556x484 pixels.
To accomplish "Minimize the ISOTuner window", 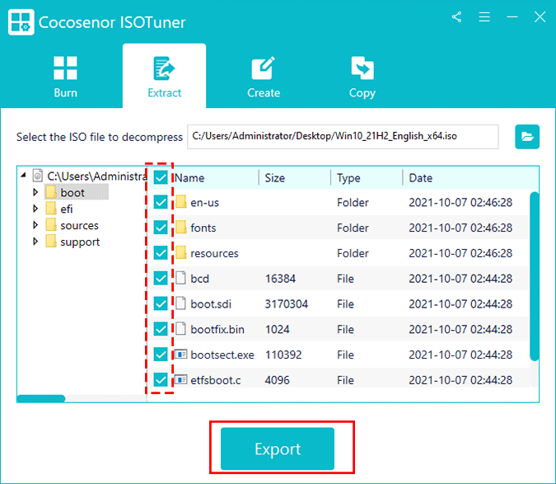I will 512,16.
